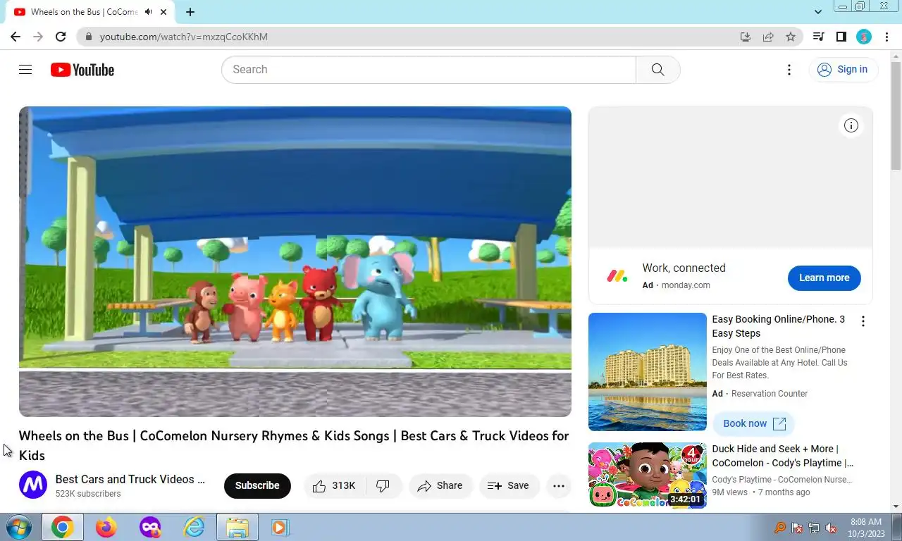Open a new tab with plus button
Screen dimensions: 902x541
[190, 12]
